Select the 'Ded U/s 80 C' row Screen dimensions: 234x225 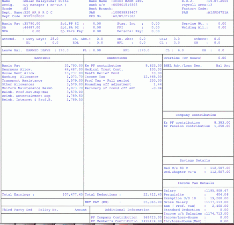point(197,168)
